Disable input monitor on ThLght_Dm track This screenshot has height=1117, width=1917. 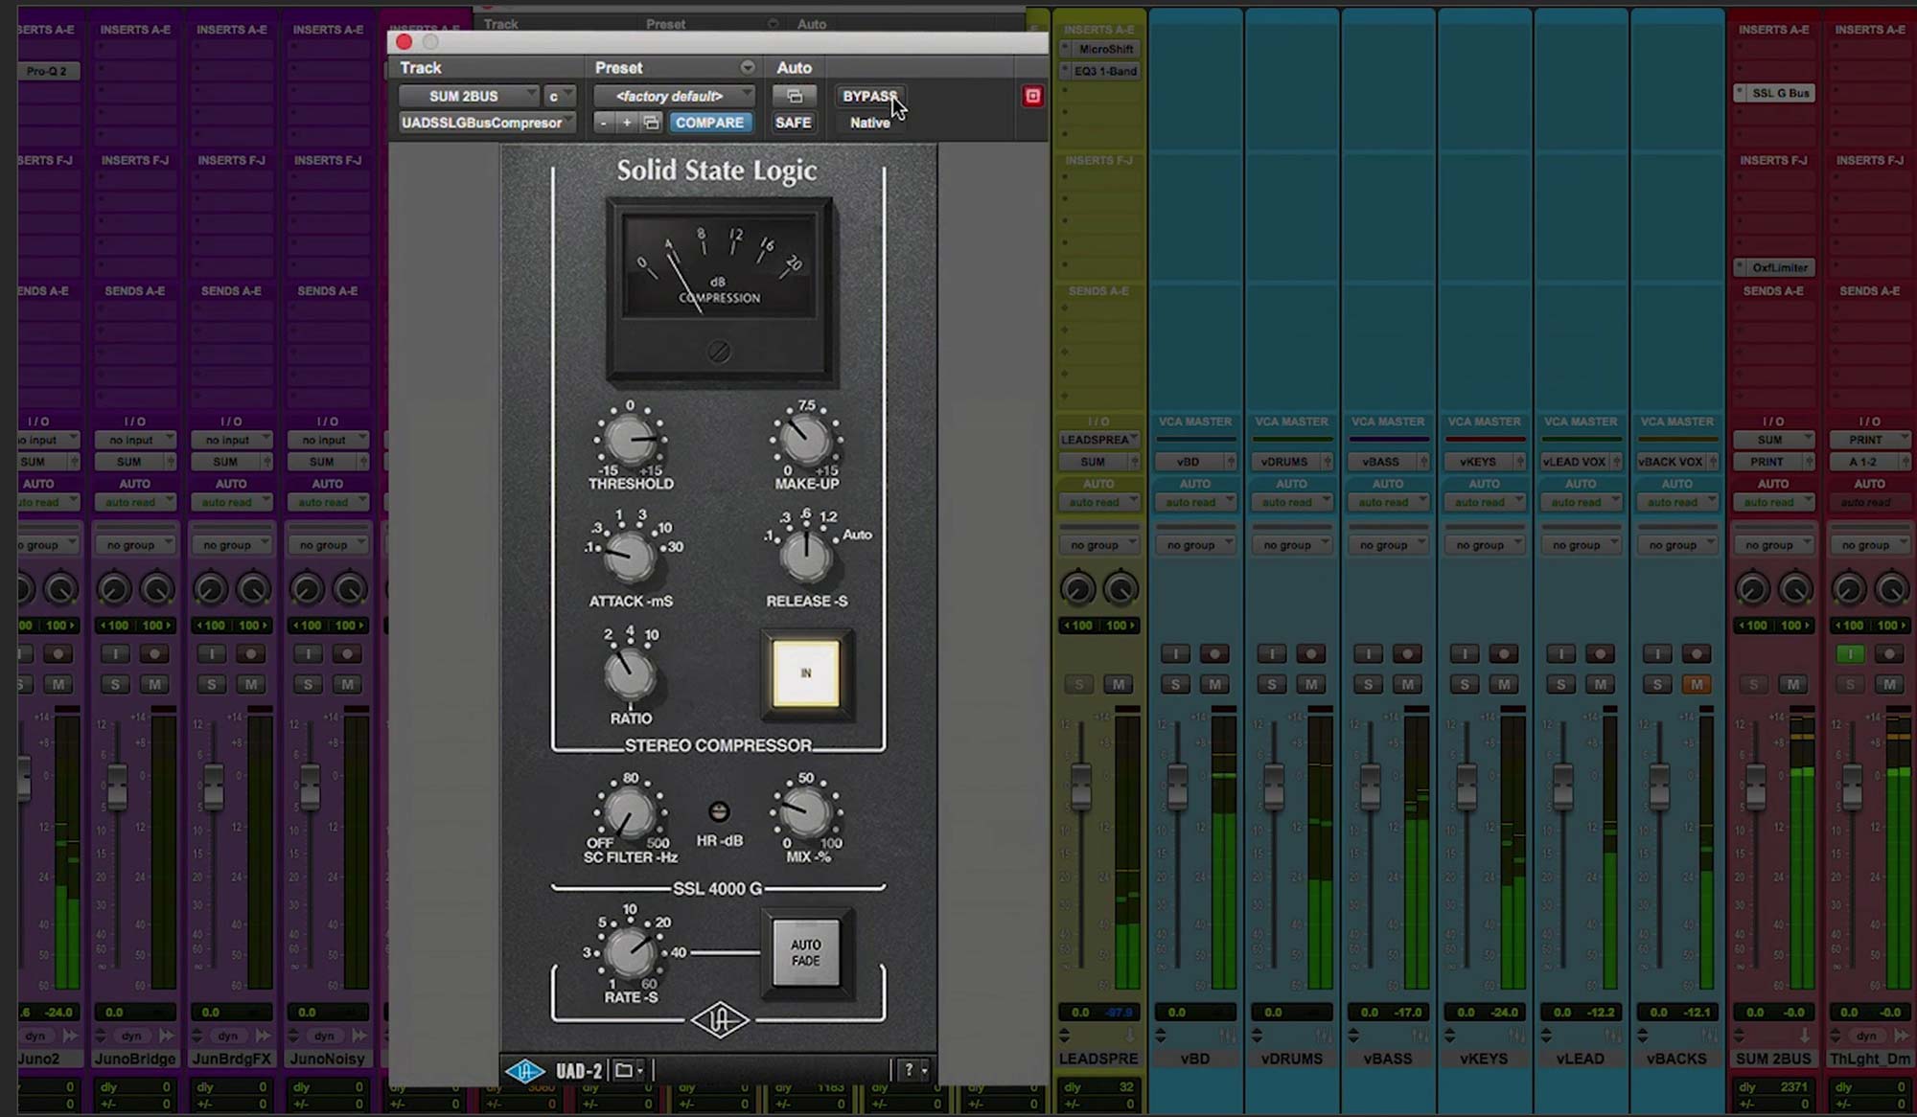tap(1850, 654)
